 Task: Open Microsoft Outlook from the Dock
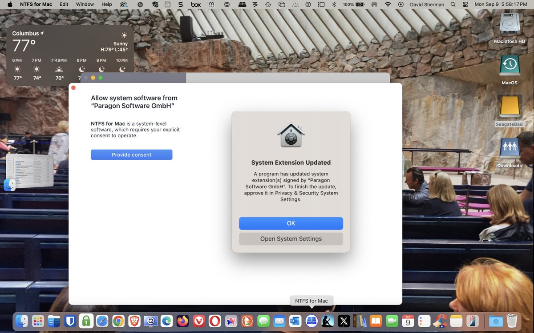tap(295, 321)
